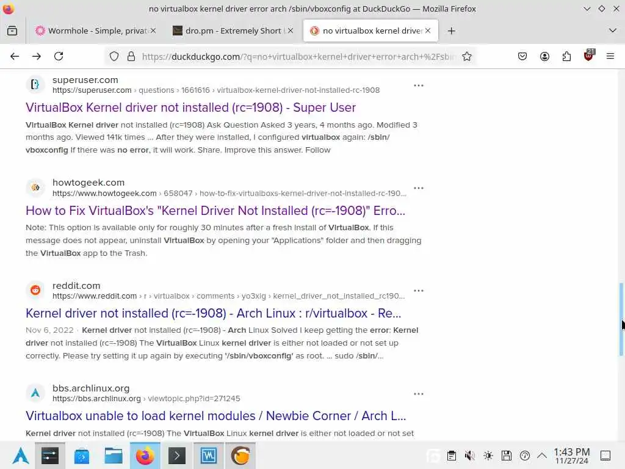The height and width of the screenshot is (469, 625).
Task: Go back to the previous page
Action: tap(15, 56)
